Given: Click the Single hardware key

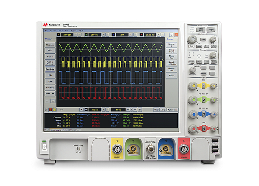Looking at the screenshot, I should pyautogui.click(x=211, y=30).
